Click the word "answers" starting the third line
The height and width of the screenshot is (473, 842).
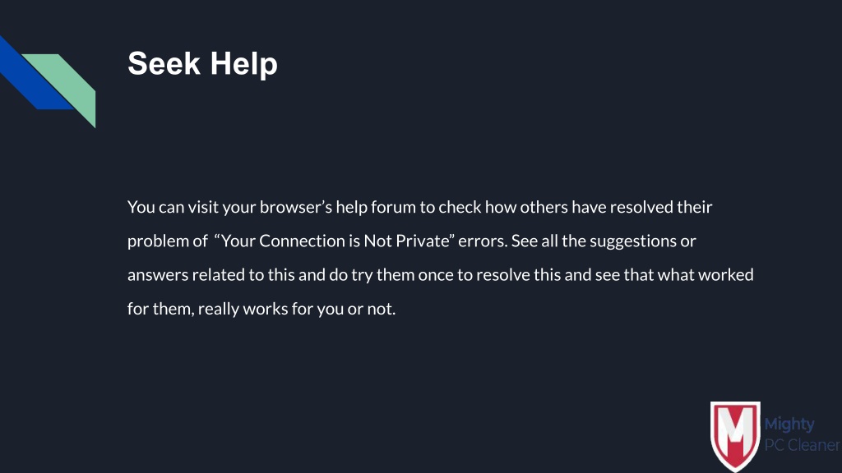coord(158,275)
